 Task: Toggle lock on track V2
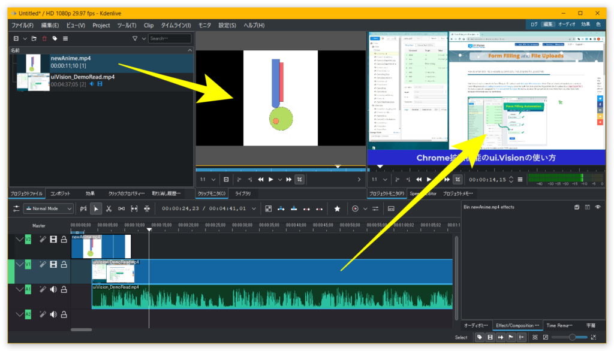[64, 240]
